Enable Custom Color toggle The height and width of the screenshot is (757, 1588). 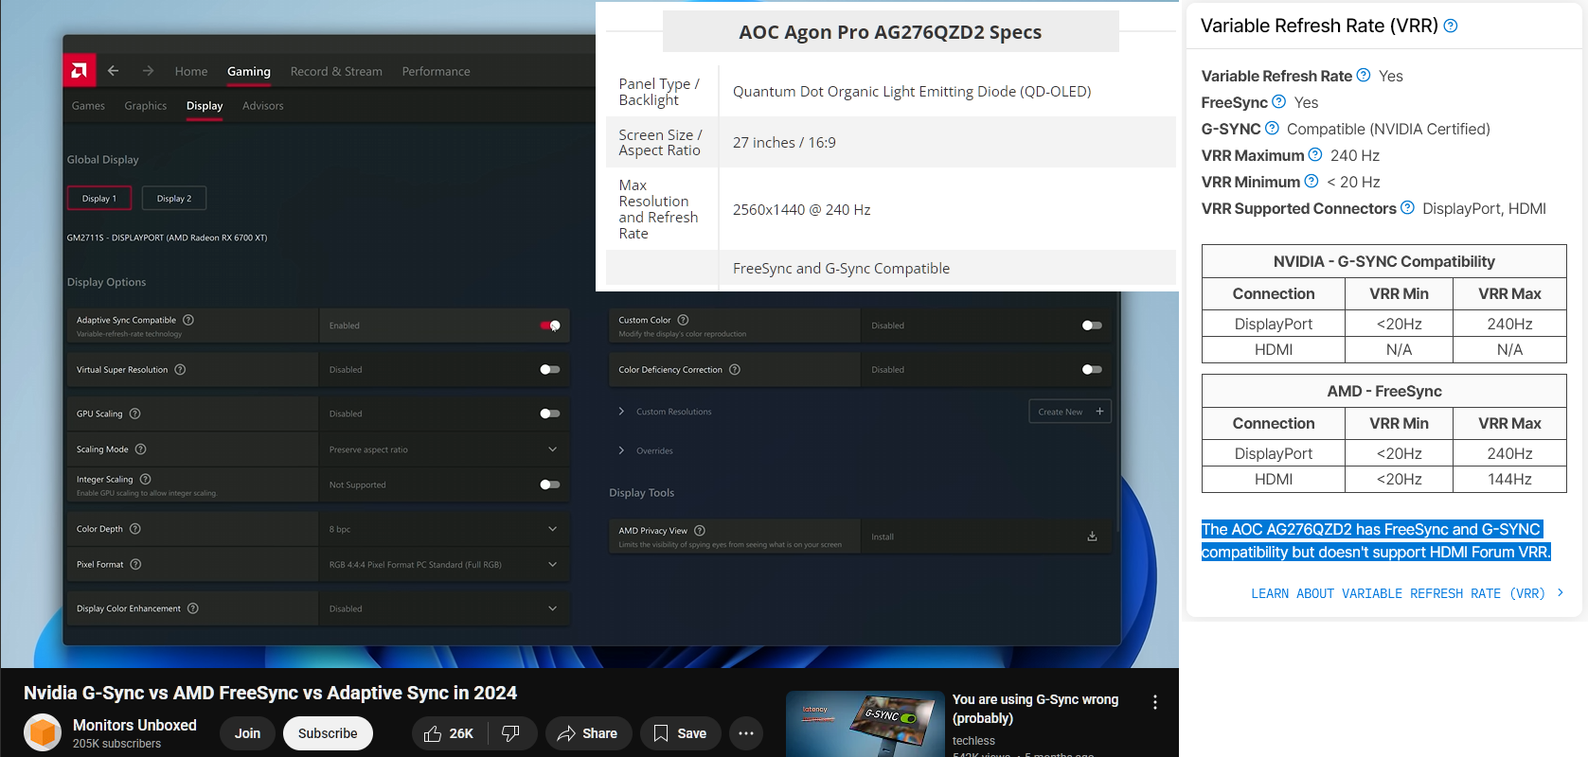click(x=1092, y=326)
